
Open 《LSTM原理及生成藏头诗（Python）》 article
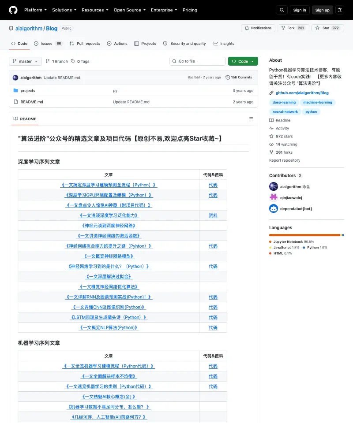pyautogui.click(x=109, y=318)
